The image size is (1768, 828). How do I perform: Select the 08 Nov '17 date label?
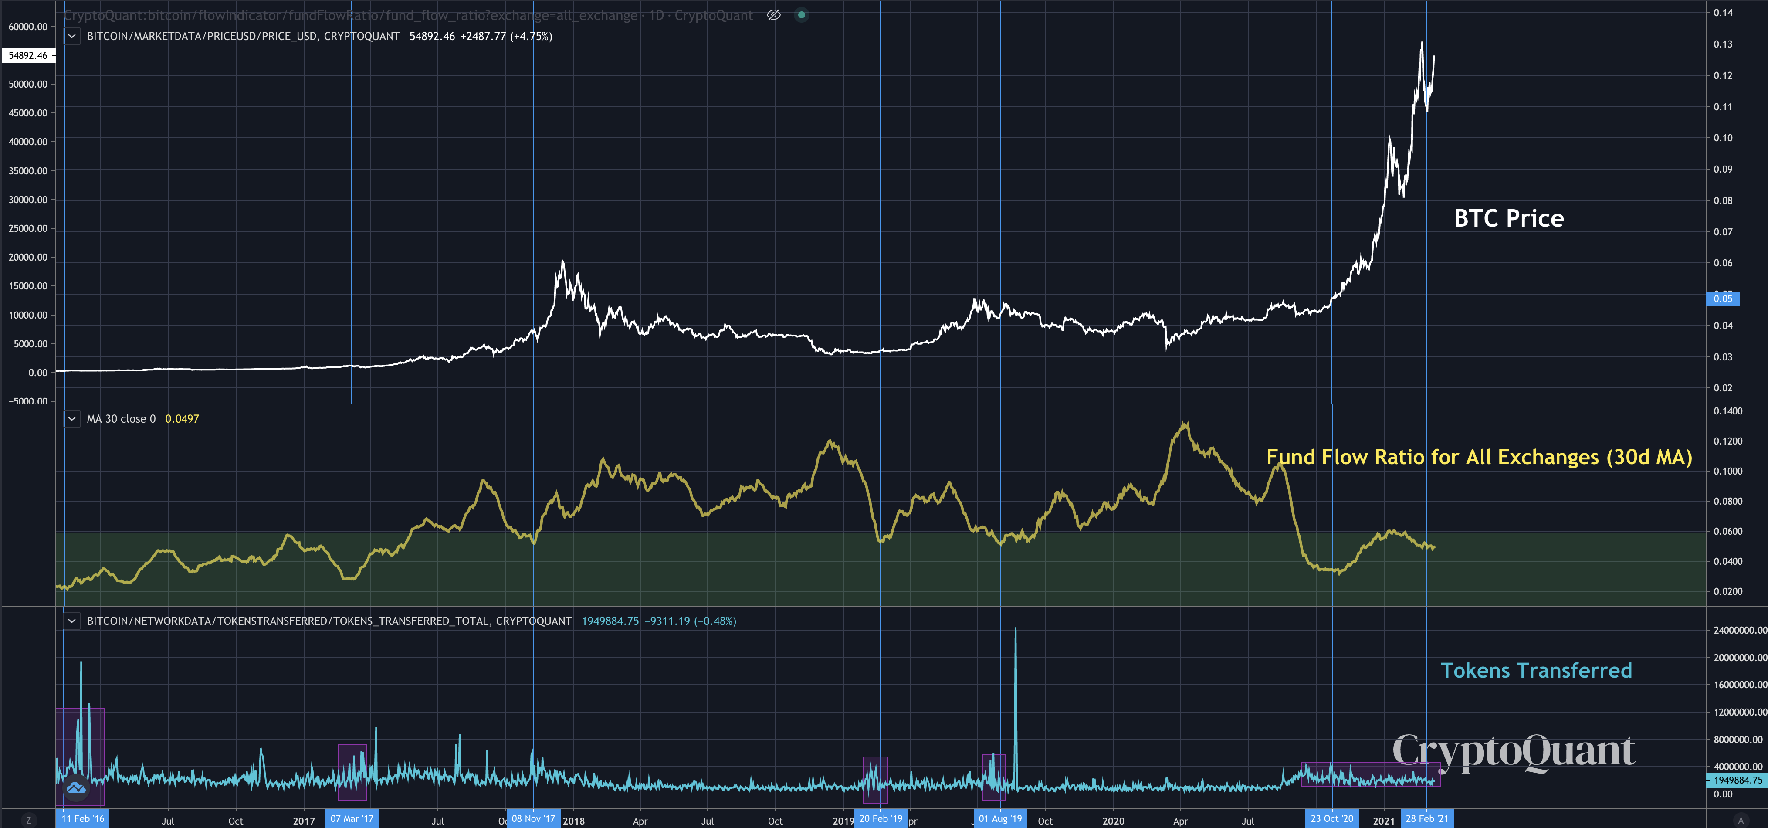pyautogui.click(x=533, y=818)
